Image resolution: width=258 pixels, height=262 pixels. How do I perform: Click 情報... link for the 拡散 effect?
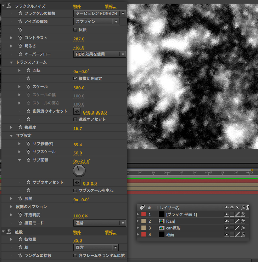(111, 232)
